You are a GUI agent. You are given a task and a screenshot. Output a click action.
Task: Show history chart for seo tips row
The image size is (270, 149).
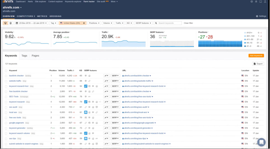[107, 139]
